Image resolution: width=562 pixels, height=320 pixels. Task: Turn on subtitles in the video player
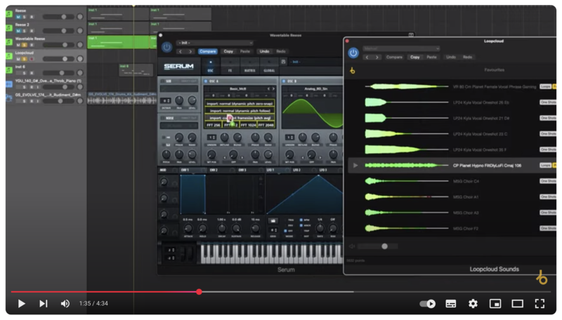[450, 304]
